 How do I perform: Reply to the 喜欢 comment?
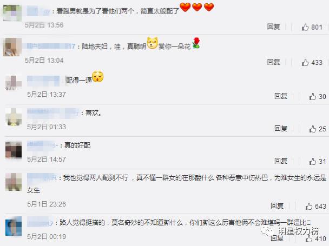281,128
